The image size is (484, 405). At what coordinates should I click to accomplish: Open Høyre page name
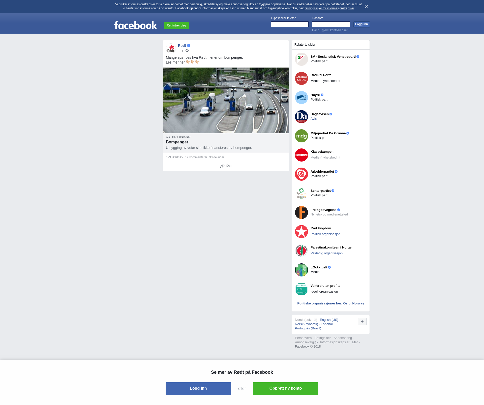point(315,95)
